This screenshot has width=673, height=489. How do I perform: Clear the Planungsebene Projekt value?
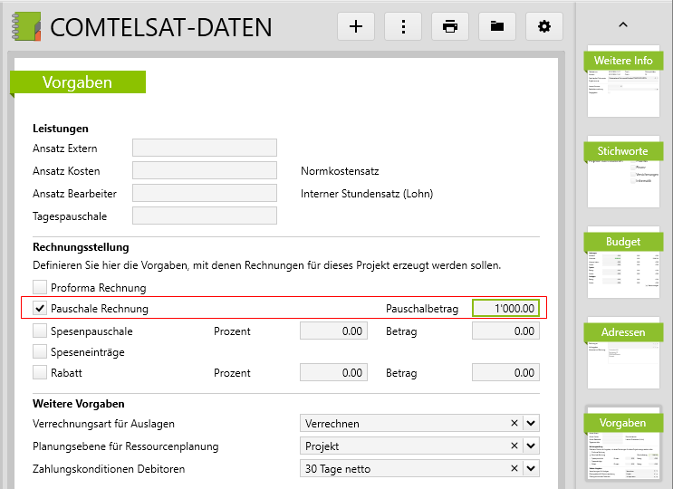click(x=514, y=446)
